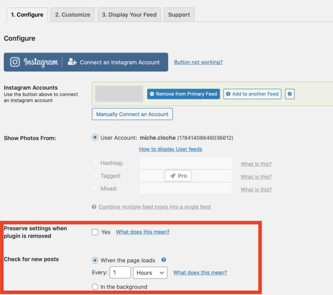Select the Tagged radio option
Image resolution: width=333 pixels, height=295 pixels.
click(95, 176)
